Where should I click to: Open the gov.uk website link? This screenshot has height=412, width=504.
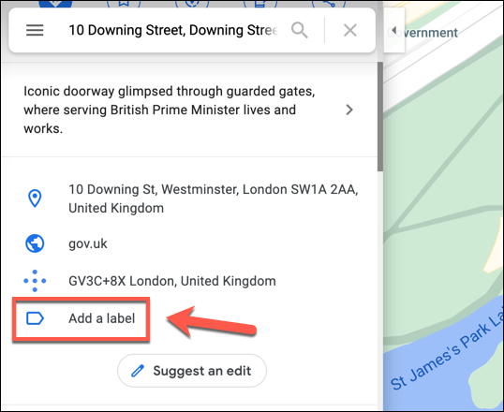pos(88,243)
